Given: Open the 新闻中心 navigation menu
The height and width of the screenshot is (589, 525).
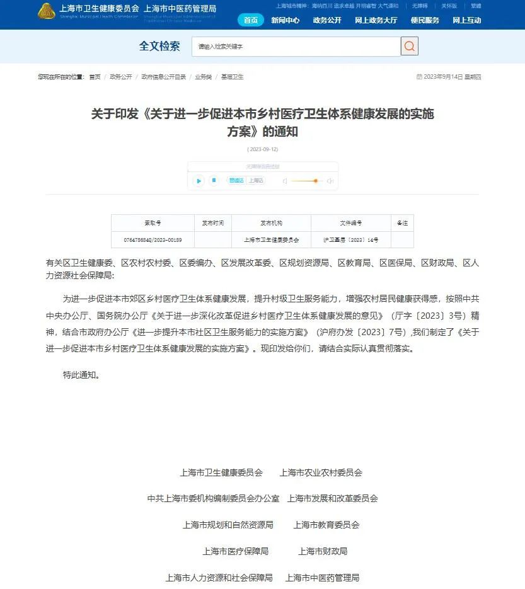Looking at the screenshot, I should (x=286, y=20).
